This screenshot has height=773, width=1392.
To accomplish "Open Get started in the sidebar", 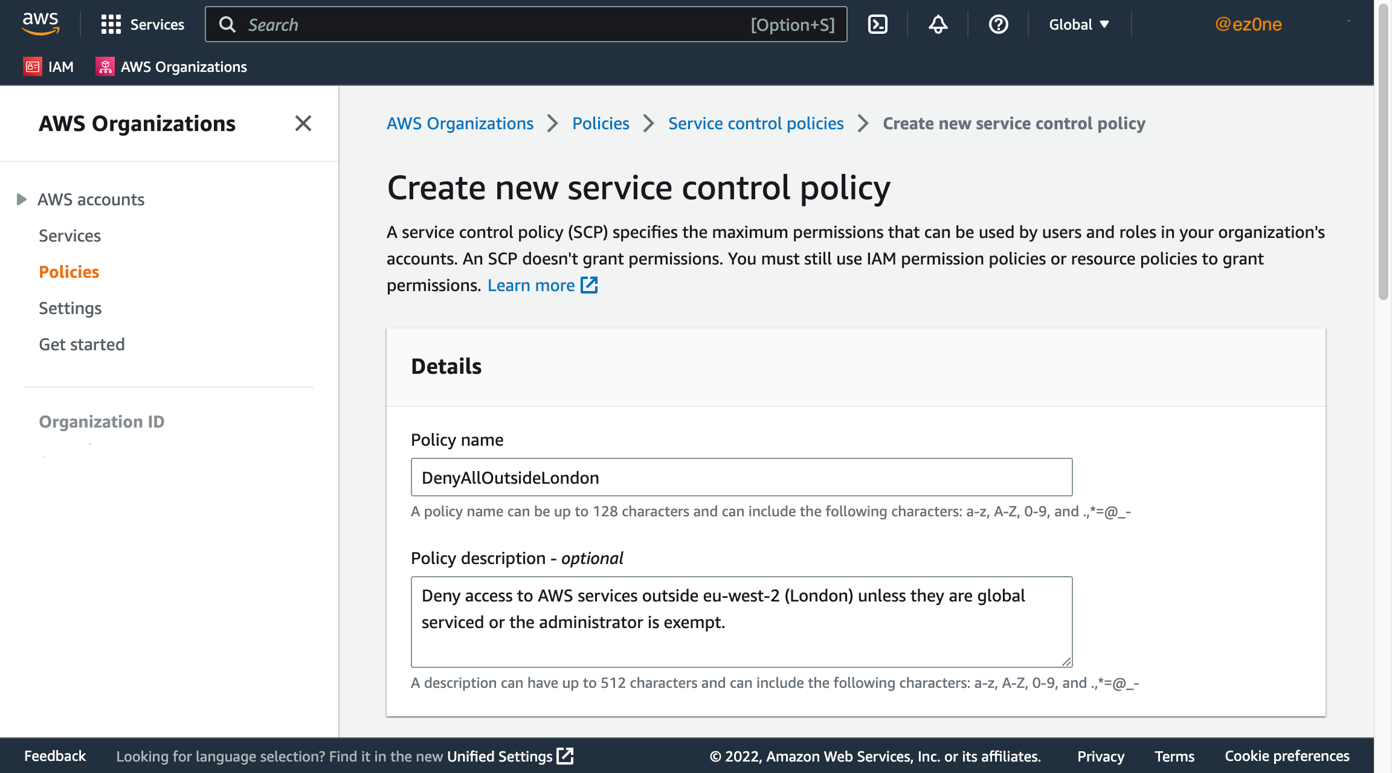I will tap(82, 344).
